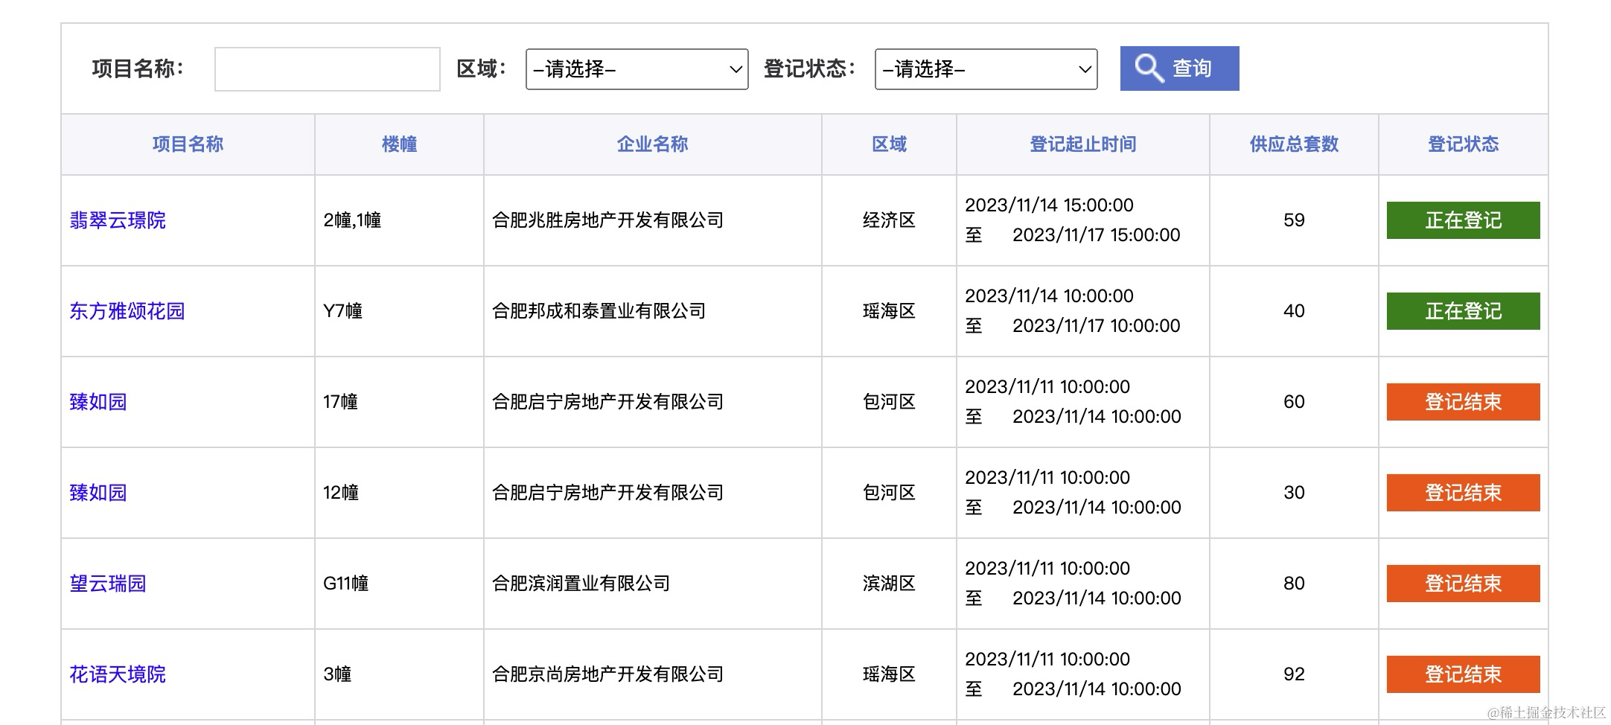Click the 登记起止时间 column header
This screenshot has width=1611, height=725.
click(x=1082, y=144)
